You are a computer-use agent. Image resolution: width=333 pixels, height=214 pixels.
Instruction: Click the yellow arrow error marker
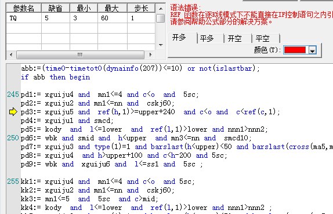(x=13, y=112)
